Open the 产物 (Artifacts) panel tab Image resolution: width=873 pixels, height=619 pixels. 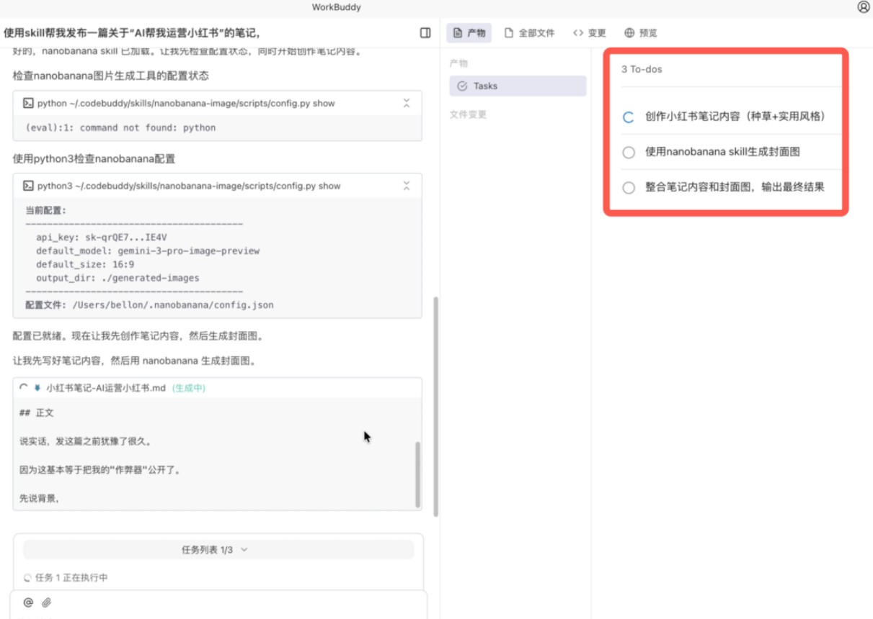(x=469, y=32)
